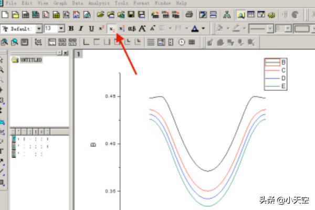Click layer 1 button on the graph window

point(78,54)
